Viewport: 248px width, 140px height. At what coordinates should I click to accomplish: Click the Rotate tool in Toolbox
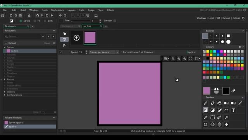205,124
